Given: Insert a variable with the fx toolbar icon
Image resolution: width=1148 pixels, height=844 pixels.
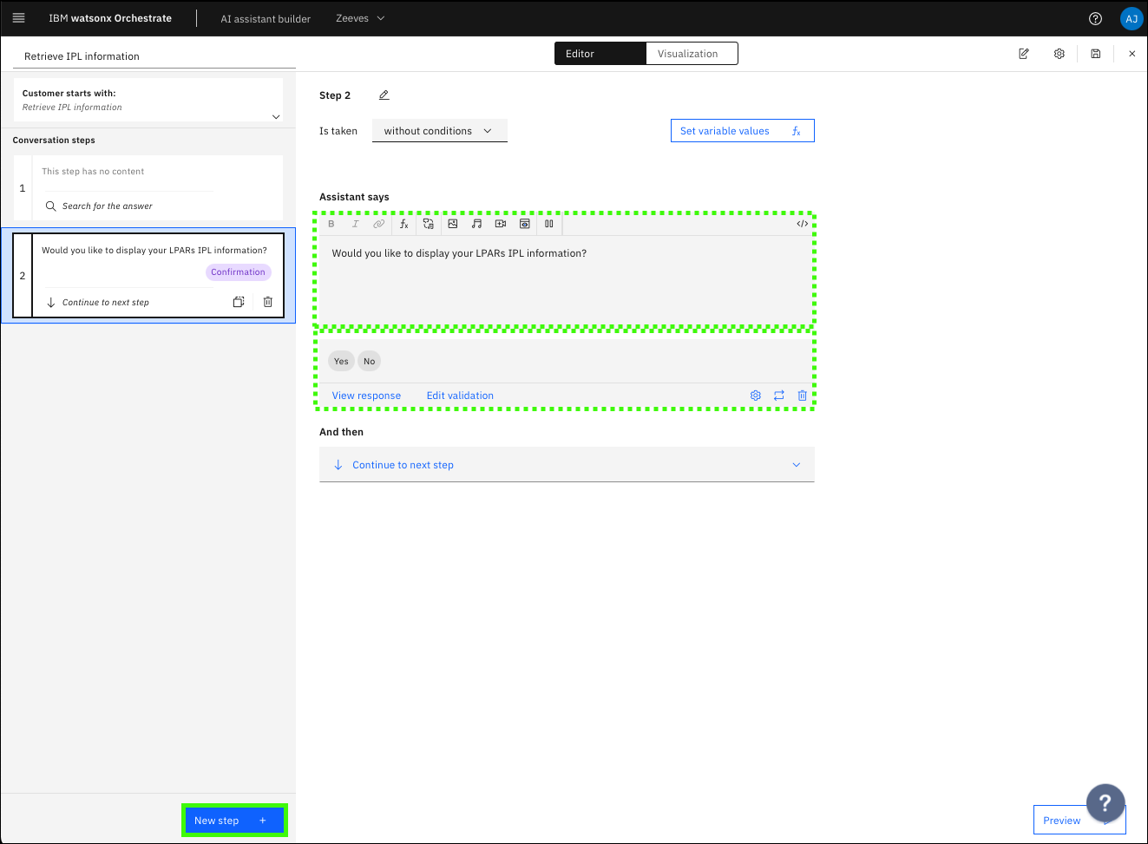Looking at the screenshot, I should tap(404, 224).
